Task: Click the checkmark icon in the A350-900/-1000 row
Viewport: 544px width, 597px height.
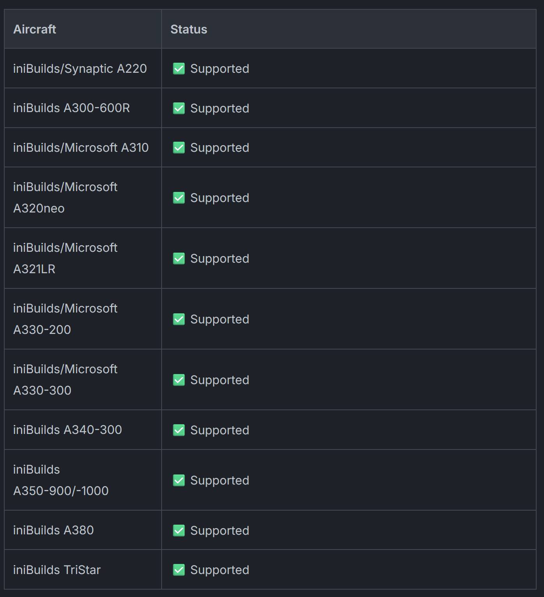Action: click(179, 480)
